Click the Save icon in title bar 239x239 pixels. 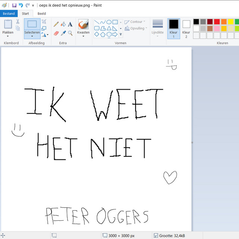[14, 6]
